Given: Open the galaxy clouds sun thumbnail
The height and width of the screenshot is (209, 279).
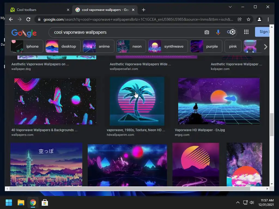Looking at the screenshot, I should pyautogui.click(x=244, y=165).
